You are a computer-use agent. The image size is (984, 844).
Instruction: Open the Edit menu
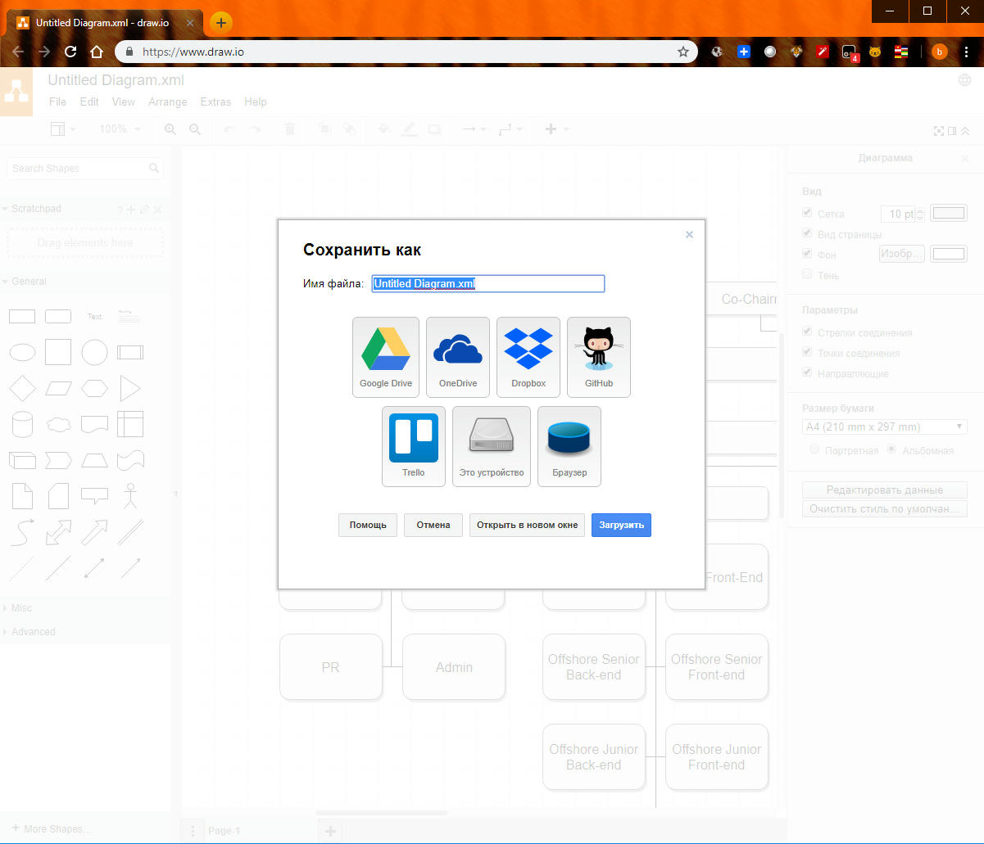(89, 102)
